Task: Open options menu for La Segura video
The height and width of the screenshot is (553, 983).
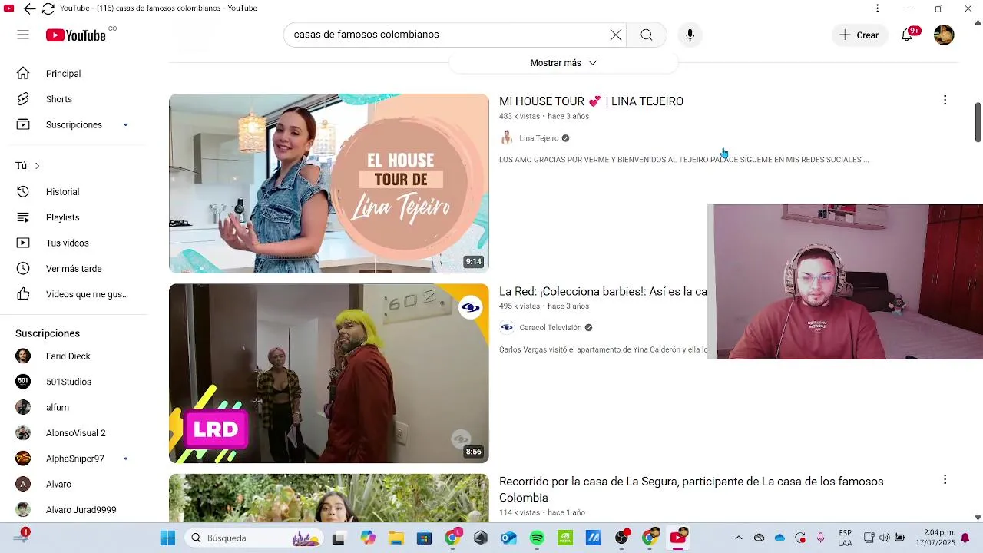Action: [x=945, y=479]
